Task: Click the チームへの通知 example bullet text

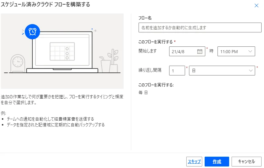Action: click(50, 119)
